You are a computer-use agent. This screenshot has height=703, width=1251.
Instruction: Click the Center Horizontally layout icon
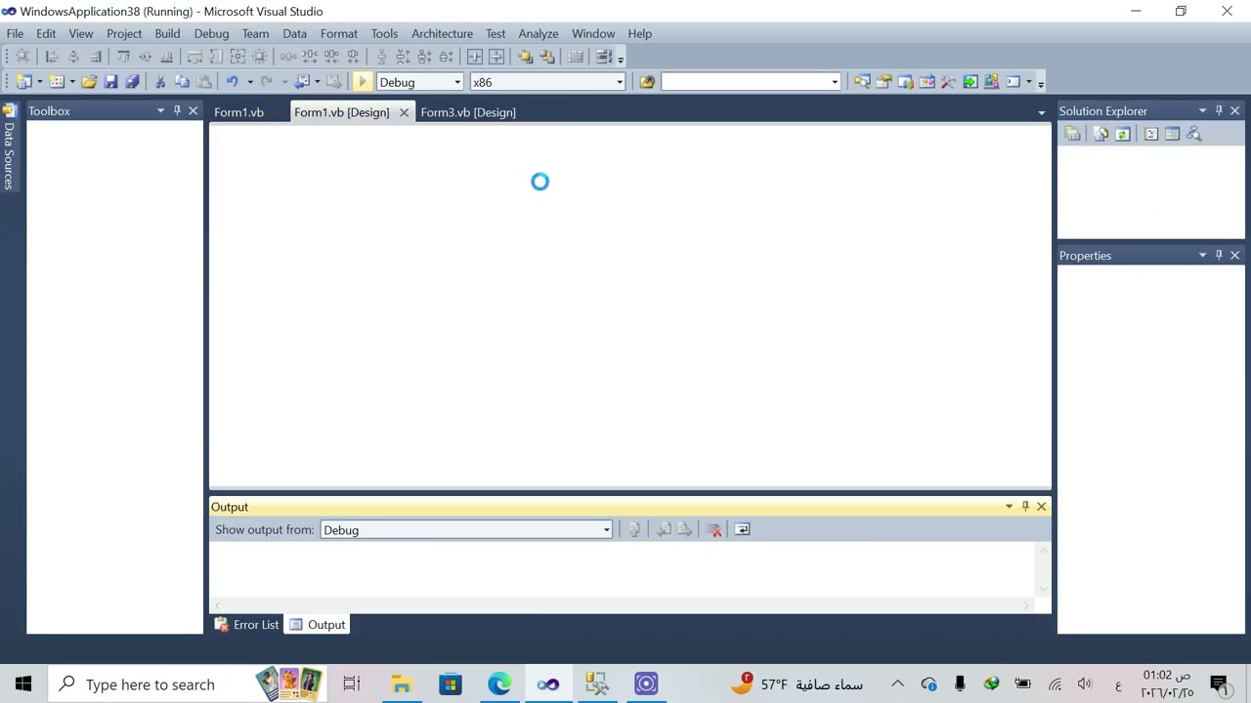[475, 57]
